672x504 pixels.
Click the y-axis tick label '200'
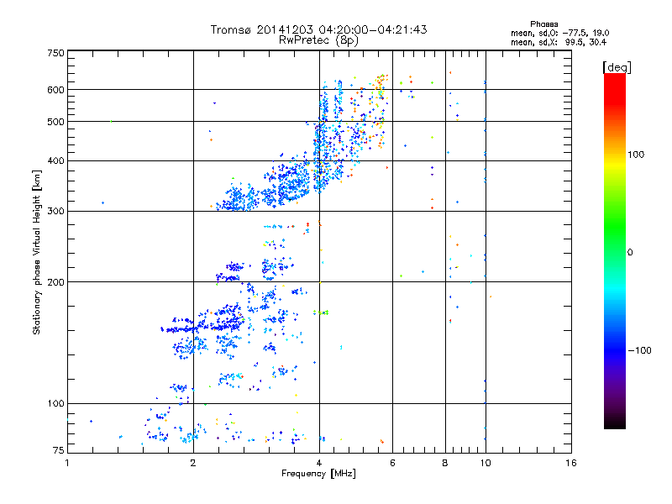(x=55, y=282)
